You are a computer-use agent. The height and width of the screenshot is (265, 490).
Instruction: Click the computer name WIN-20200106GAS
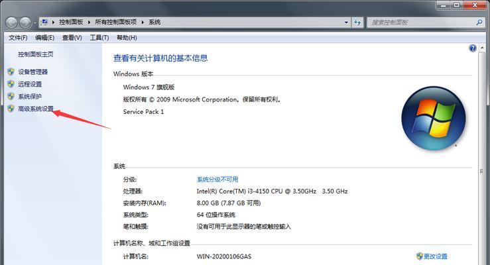click(224, 256)
